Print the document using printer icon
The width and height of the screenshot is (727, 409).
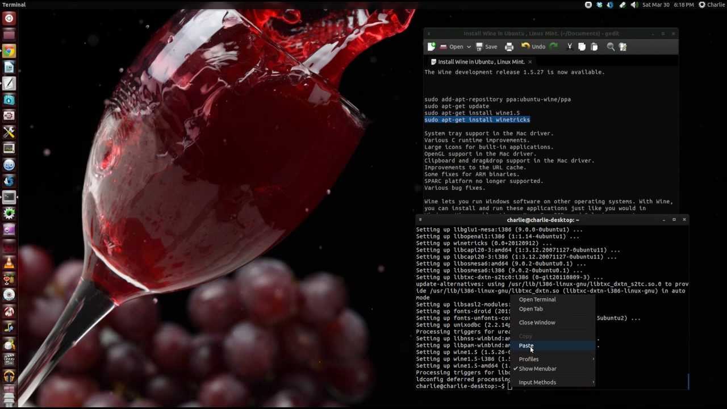[x=509, y=47]
